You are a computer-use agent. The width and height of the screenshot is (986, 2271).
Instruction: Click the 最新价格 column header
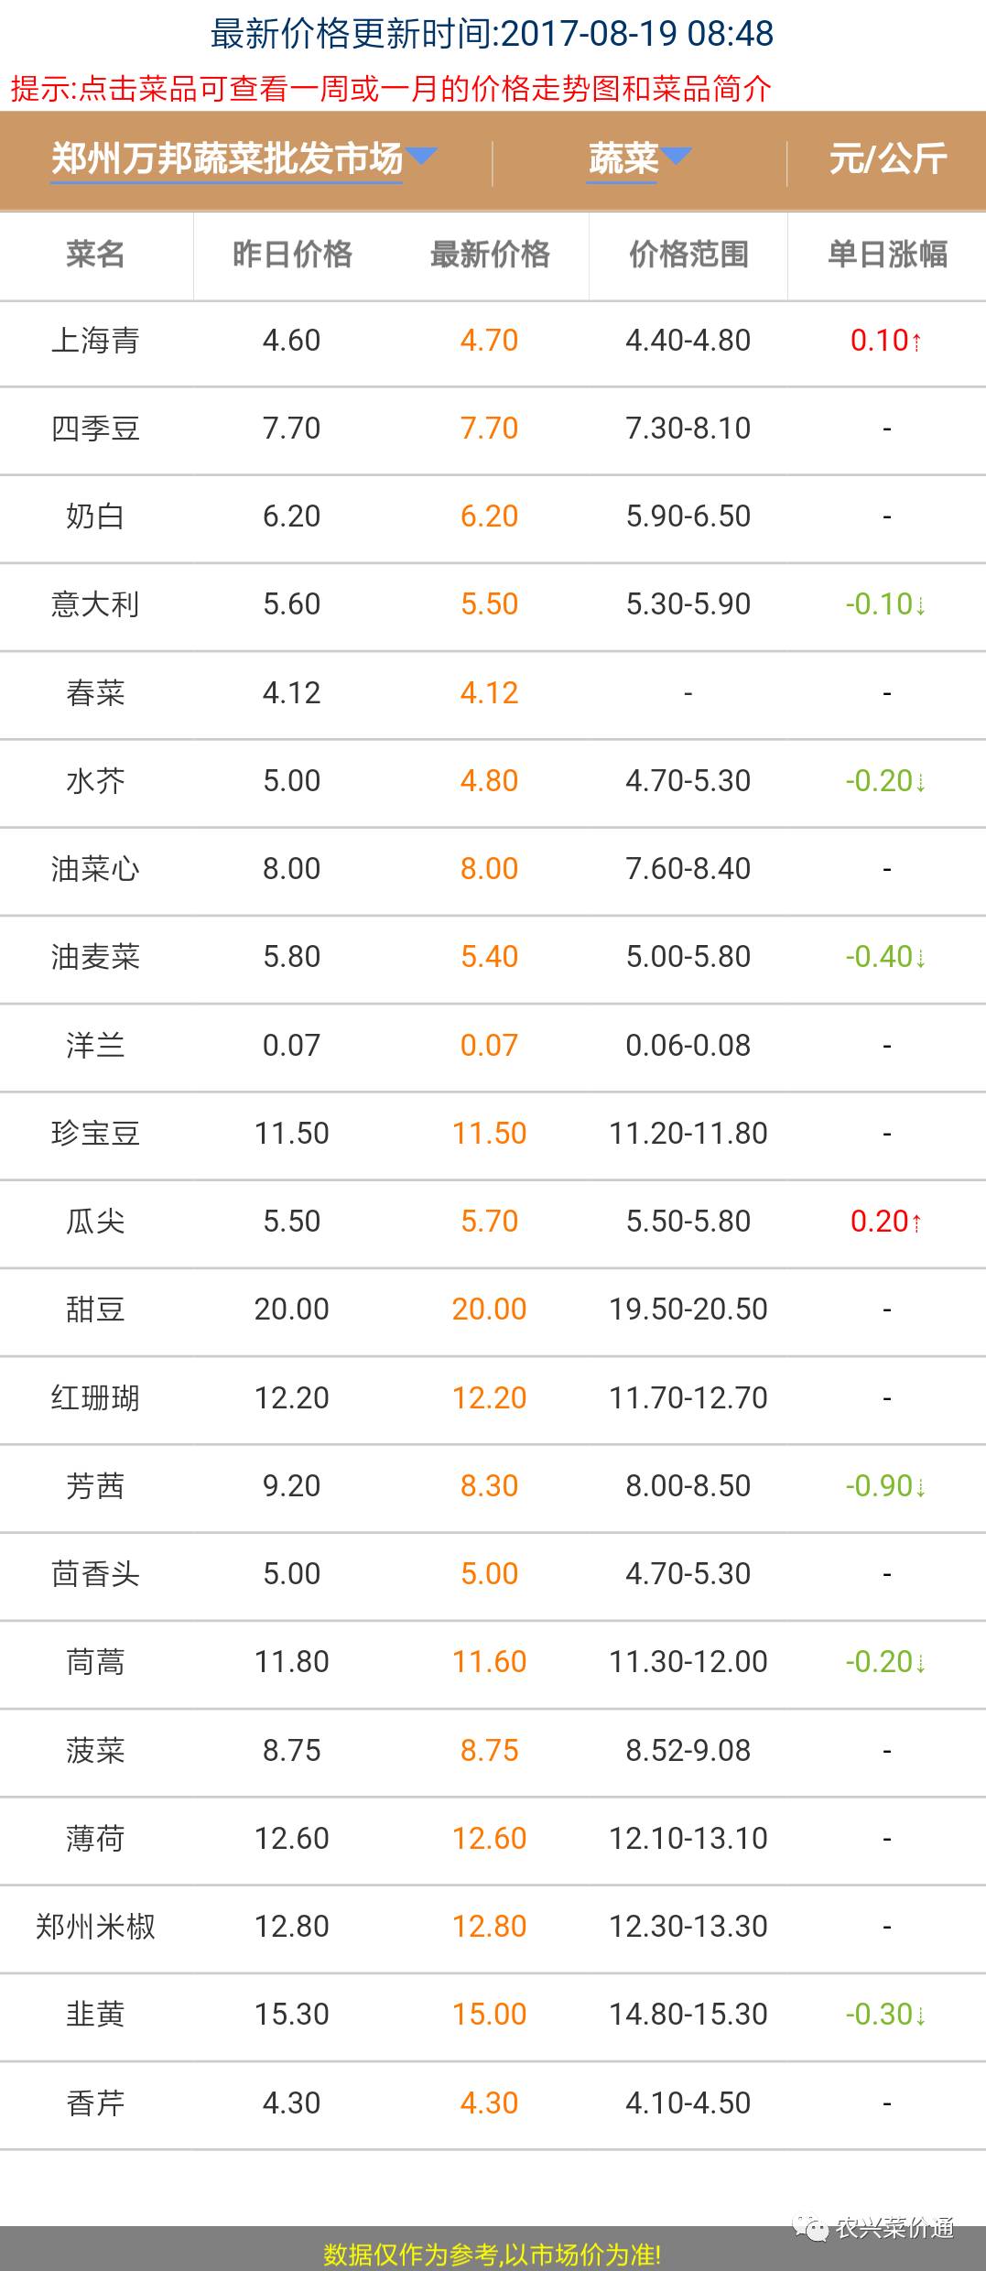[490, 255]
